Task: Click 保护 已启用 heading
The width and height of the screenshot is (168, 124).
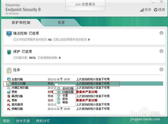Action: tap(22, 51)
